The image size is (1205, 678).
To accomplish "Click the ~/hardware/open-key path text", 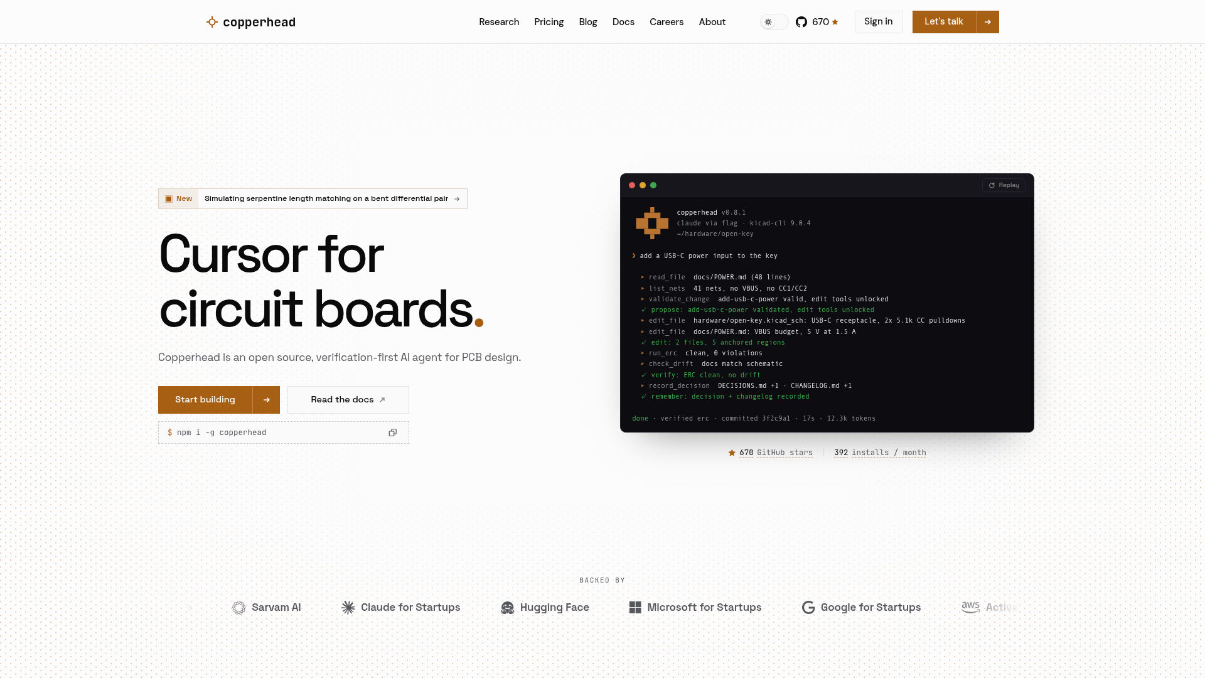I will (x=715, y=234).
